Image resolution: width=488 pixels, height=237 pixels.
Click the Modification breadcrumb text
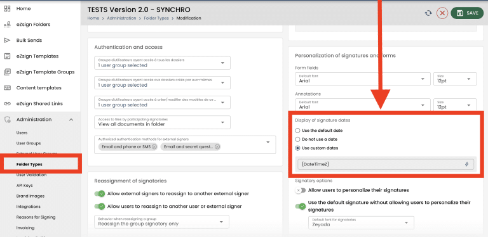189,18
